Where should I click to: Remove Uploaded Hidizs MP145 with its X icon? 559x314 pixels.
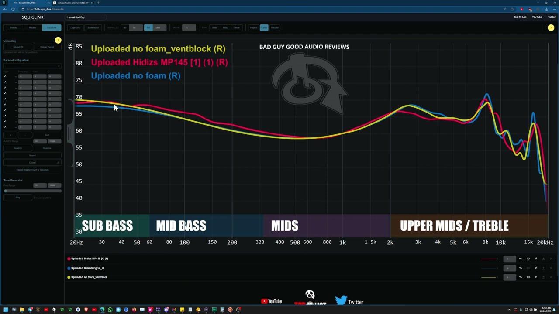click(551, 259)
